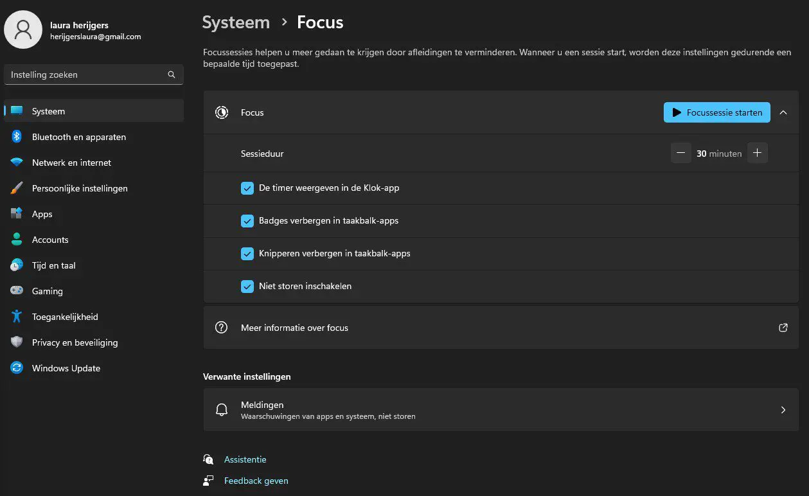The width and height of the screenshot is (809, 496).
Task: Click the Sessieduur label
Action: 262,154
